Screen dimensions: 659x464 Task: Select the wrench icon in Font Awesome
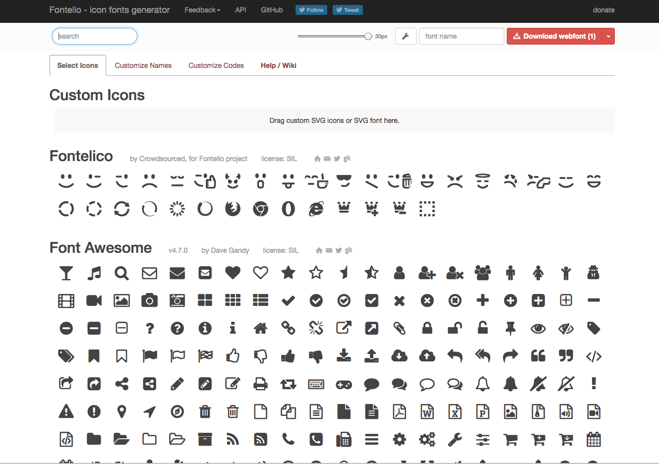point(455,439)
